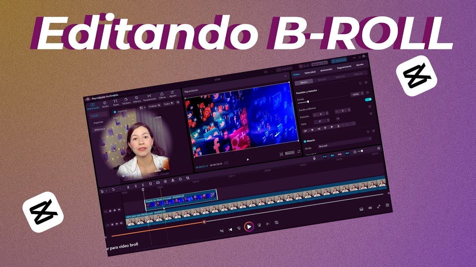Expand the Local section in the sidebar
The width and height of the screenshot is (476, 267).
[x=99, y=115]
